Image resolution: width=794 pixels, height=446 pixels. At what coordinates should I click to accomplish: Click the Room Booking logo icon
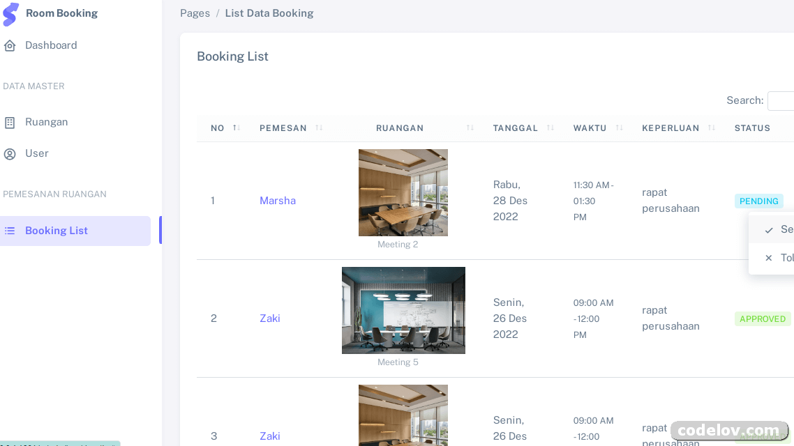(10, 14)
